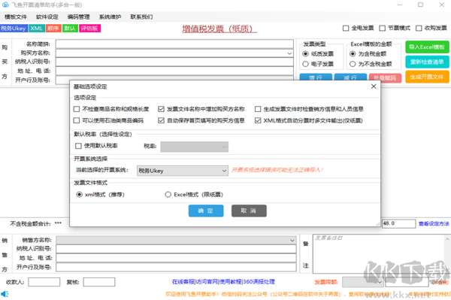
Task: Click the 重新检查清单 button
Action: pyautogui.click(x=427, y=62)
